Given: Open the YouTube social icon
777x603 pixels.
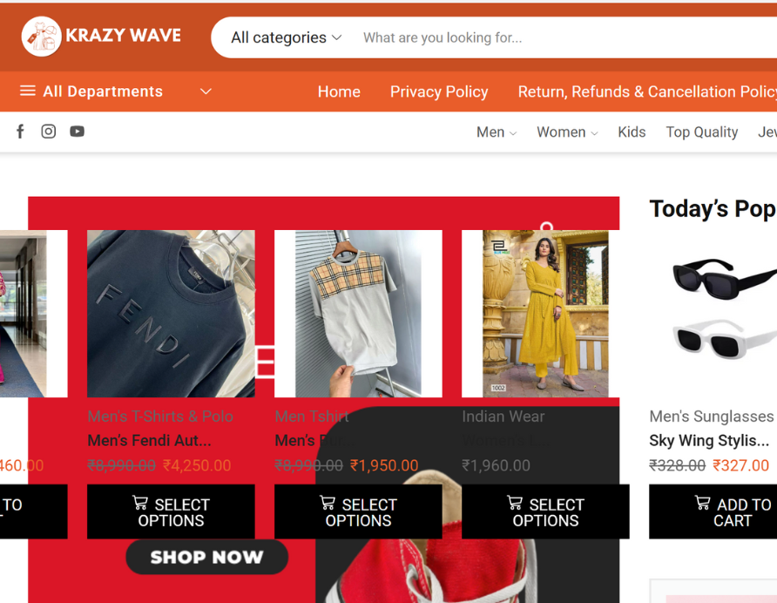Looking at the screenshot, I should click(77, 132).
